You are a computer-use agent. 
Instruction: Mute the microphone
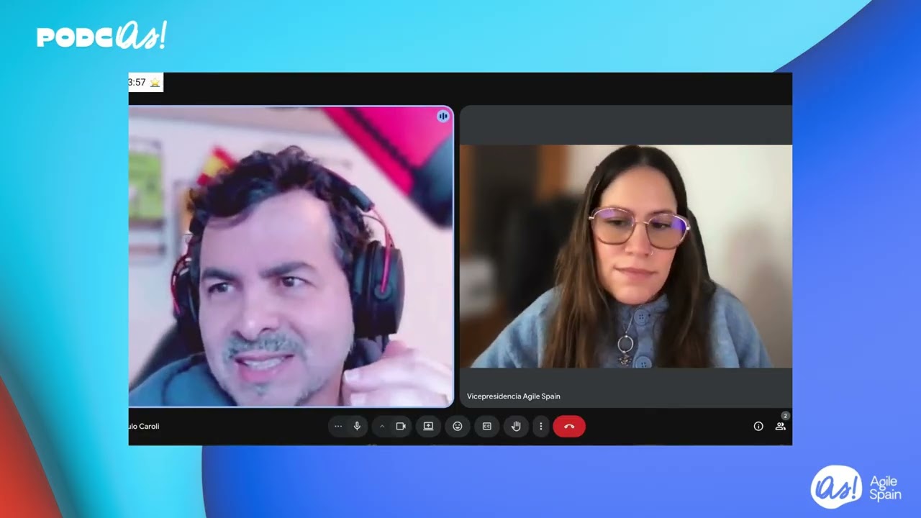click(357, 427)
